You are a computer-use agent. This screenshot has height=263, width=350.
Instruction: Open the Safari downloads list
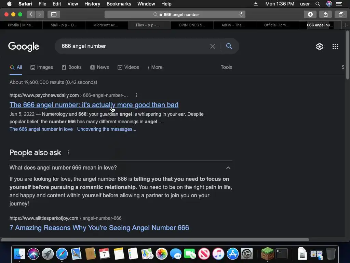coord(310,14)
